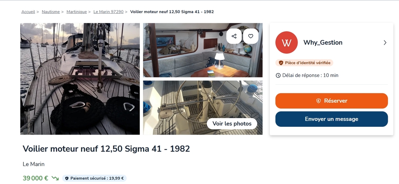Viewport: 399px width, 184px height.
Task: Toggle the heart favorite icon
Action: (x=251, y=36)
